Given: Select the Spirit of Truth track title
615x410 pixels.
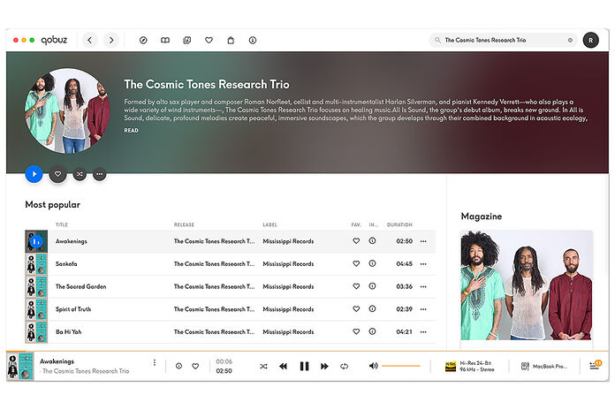Looking at the screenshot, I should [73, 309].
